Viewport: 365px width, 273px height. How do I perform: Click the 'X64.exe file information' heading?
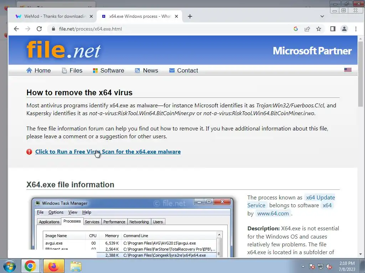tap(70, 184)
